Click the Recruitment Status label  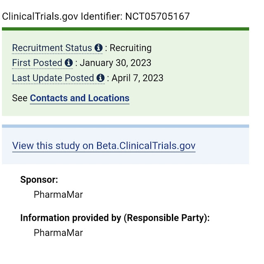(52, 48)
